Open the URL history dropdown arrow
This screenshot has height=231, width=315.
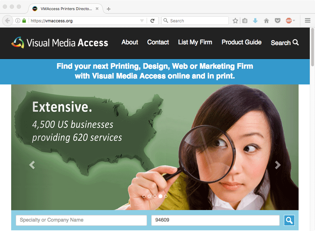(x=142, y=21)
